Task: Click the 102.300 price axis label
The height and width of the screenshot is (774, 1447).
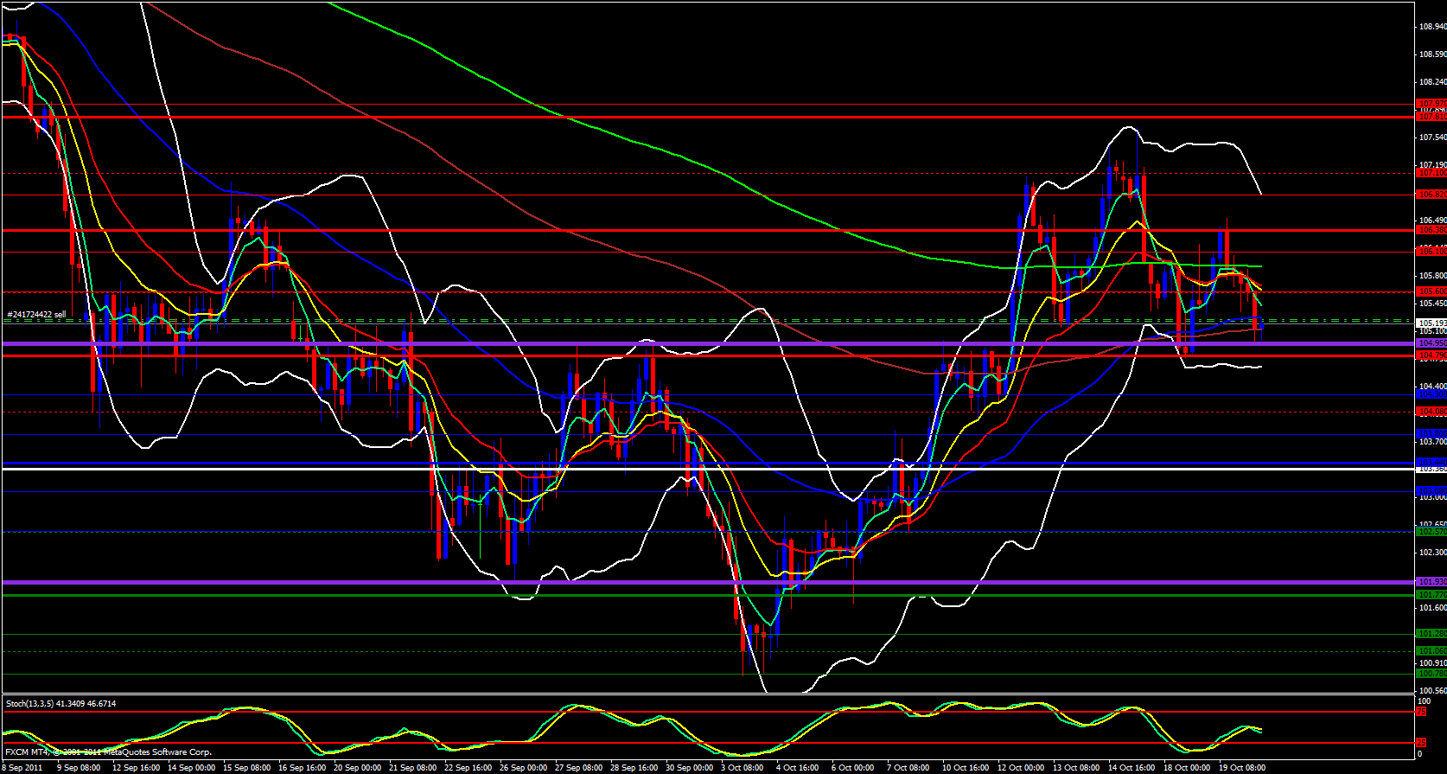Action: [1432, 553]
